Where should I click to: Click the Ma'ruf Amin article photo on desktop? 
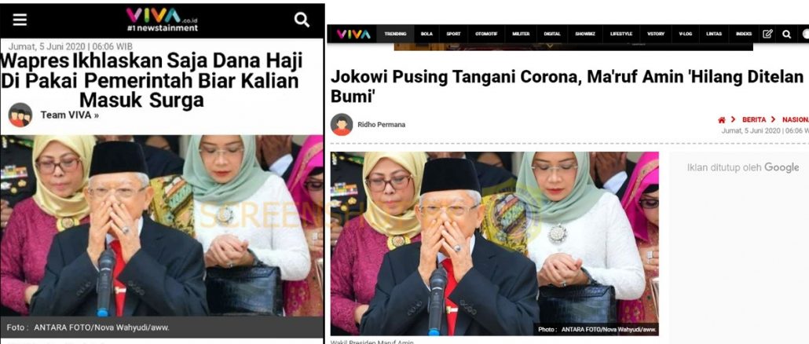[x=494, y=243]
